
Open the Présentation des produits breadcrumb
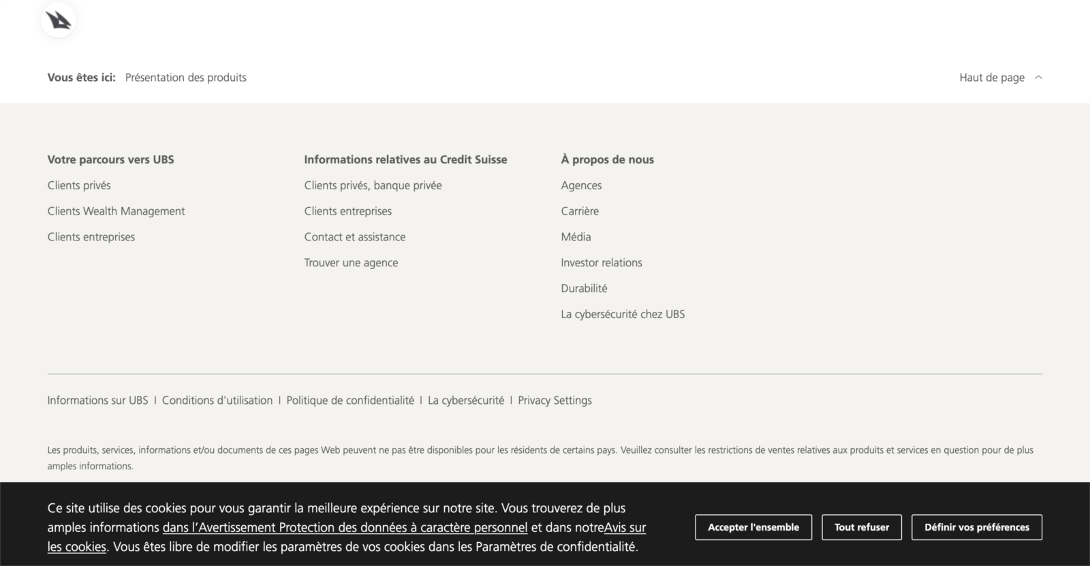tap(185, 78)
